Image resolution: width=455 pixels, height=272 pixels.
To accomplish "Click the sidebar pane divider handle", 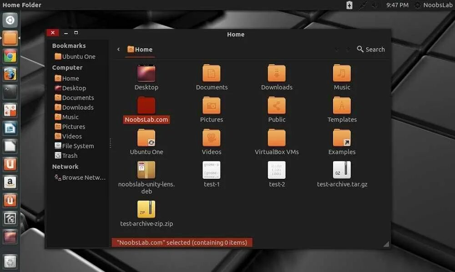I will click(x=110, y=143).
